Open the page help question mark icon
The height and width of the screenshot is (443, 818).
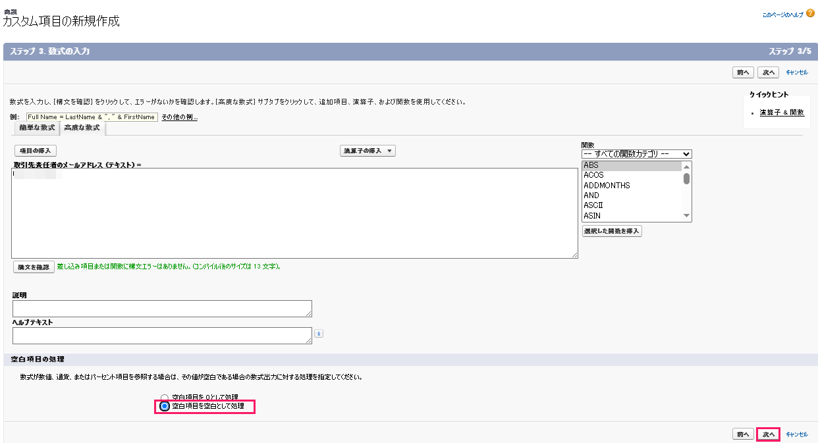[x=811, y=13]
